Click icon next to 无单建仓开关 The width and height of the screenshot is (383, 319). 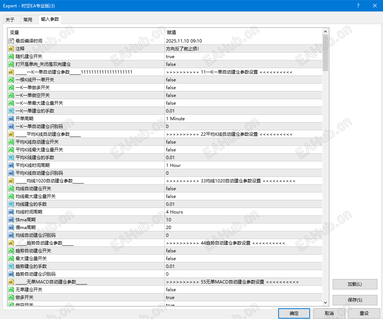point(11,290)
